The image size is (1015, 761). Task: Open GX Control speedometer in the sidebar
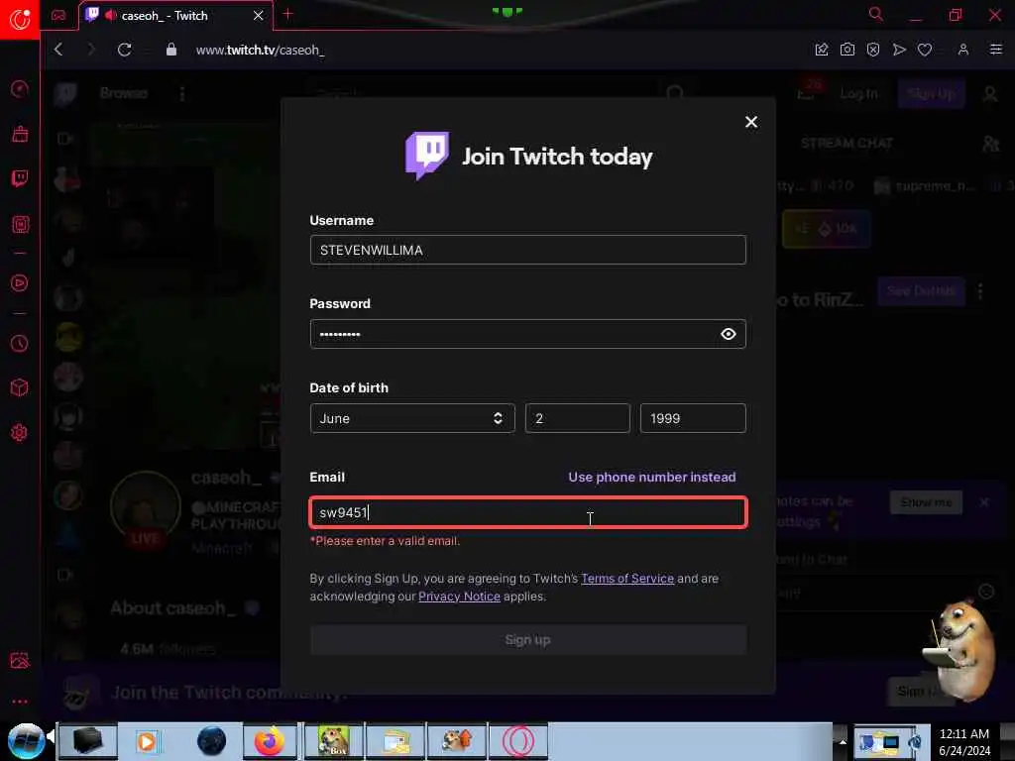tap(20, 88)
